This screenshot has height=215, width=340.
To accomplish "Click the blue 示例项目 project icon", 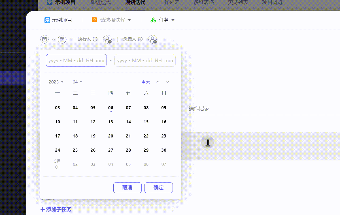I will point(47,20).
